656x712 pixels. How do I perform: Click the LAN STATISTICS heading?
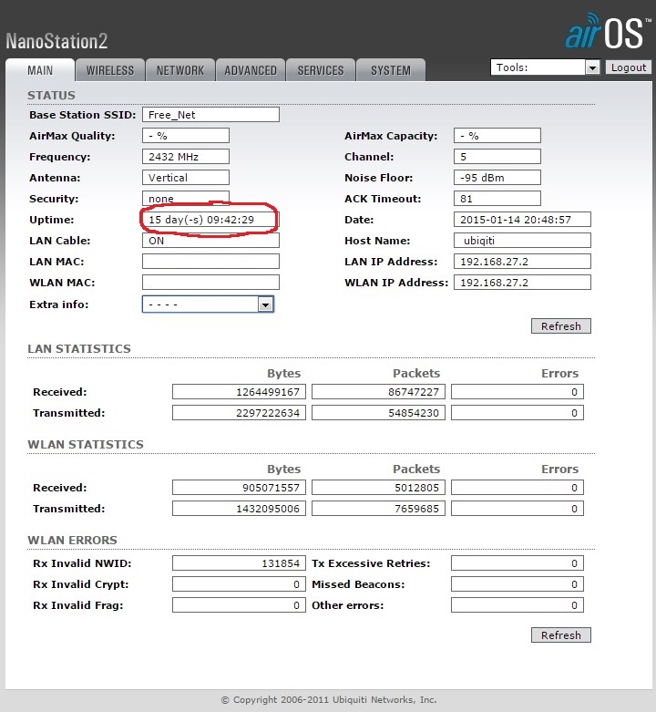pyautogui.click(x=79, y=349)
